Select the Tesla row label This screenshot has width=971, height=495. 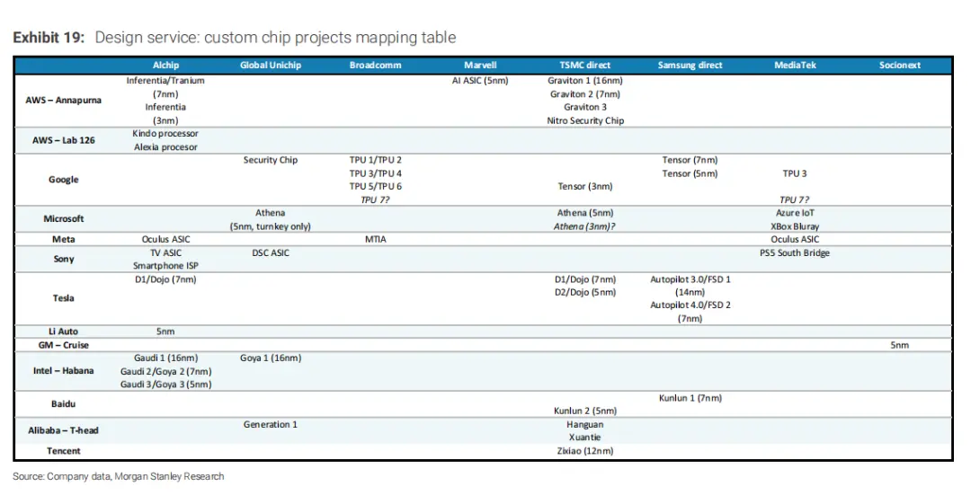[x=63, y=298]
